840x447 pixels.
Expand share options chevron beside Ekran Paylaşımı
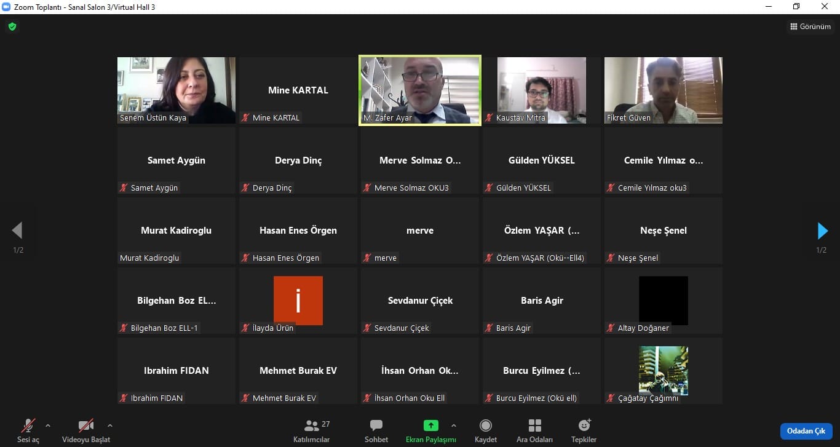[x=454, y=425]
